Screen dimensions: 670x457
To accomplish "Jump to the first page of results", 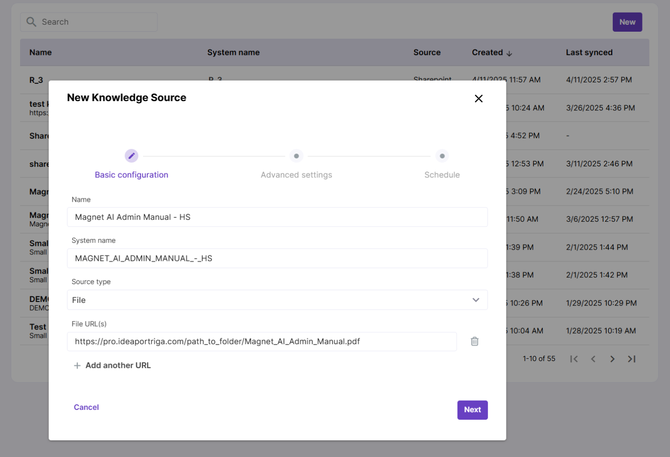I will pos(574,359).
